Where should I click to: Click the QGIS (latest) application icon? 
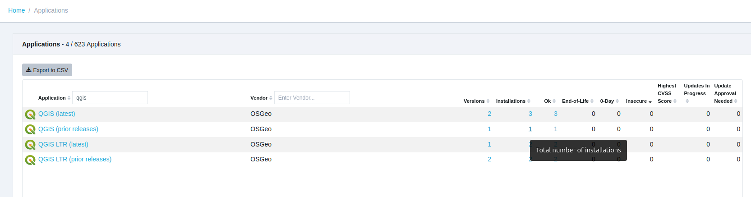(x=30, y=114)
